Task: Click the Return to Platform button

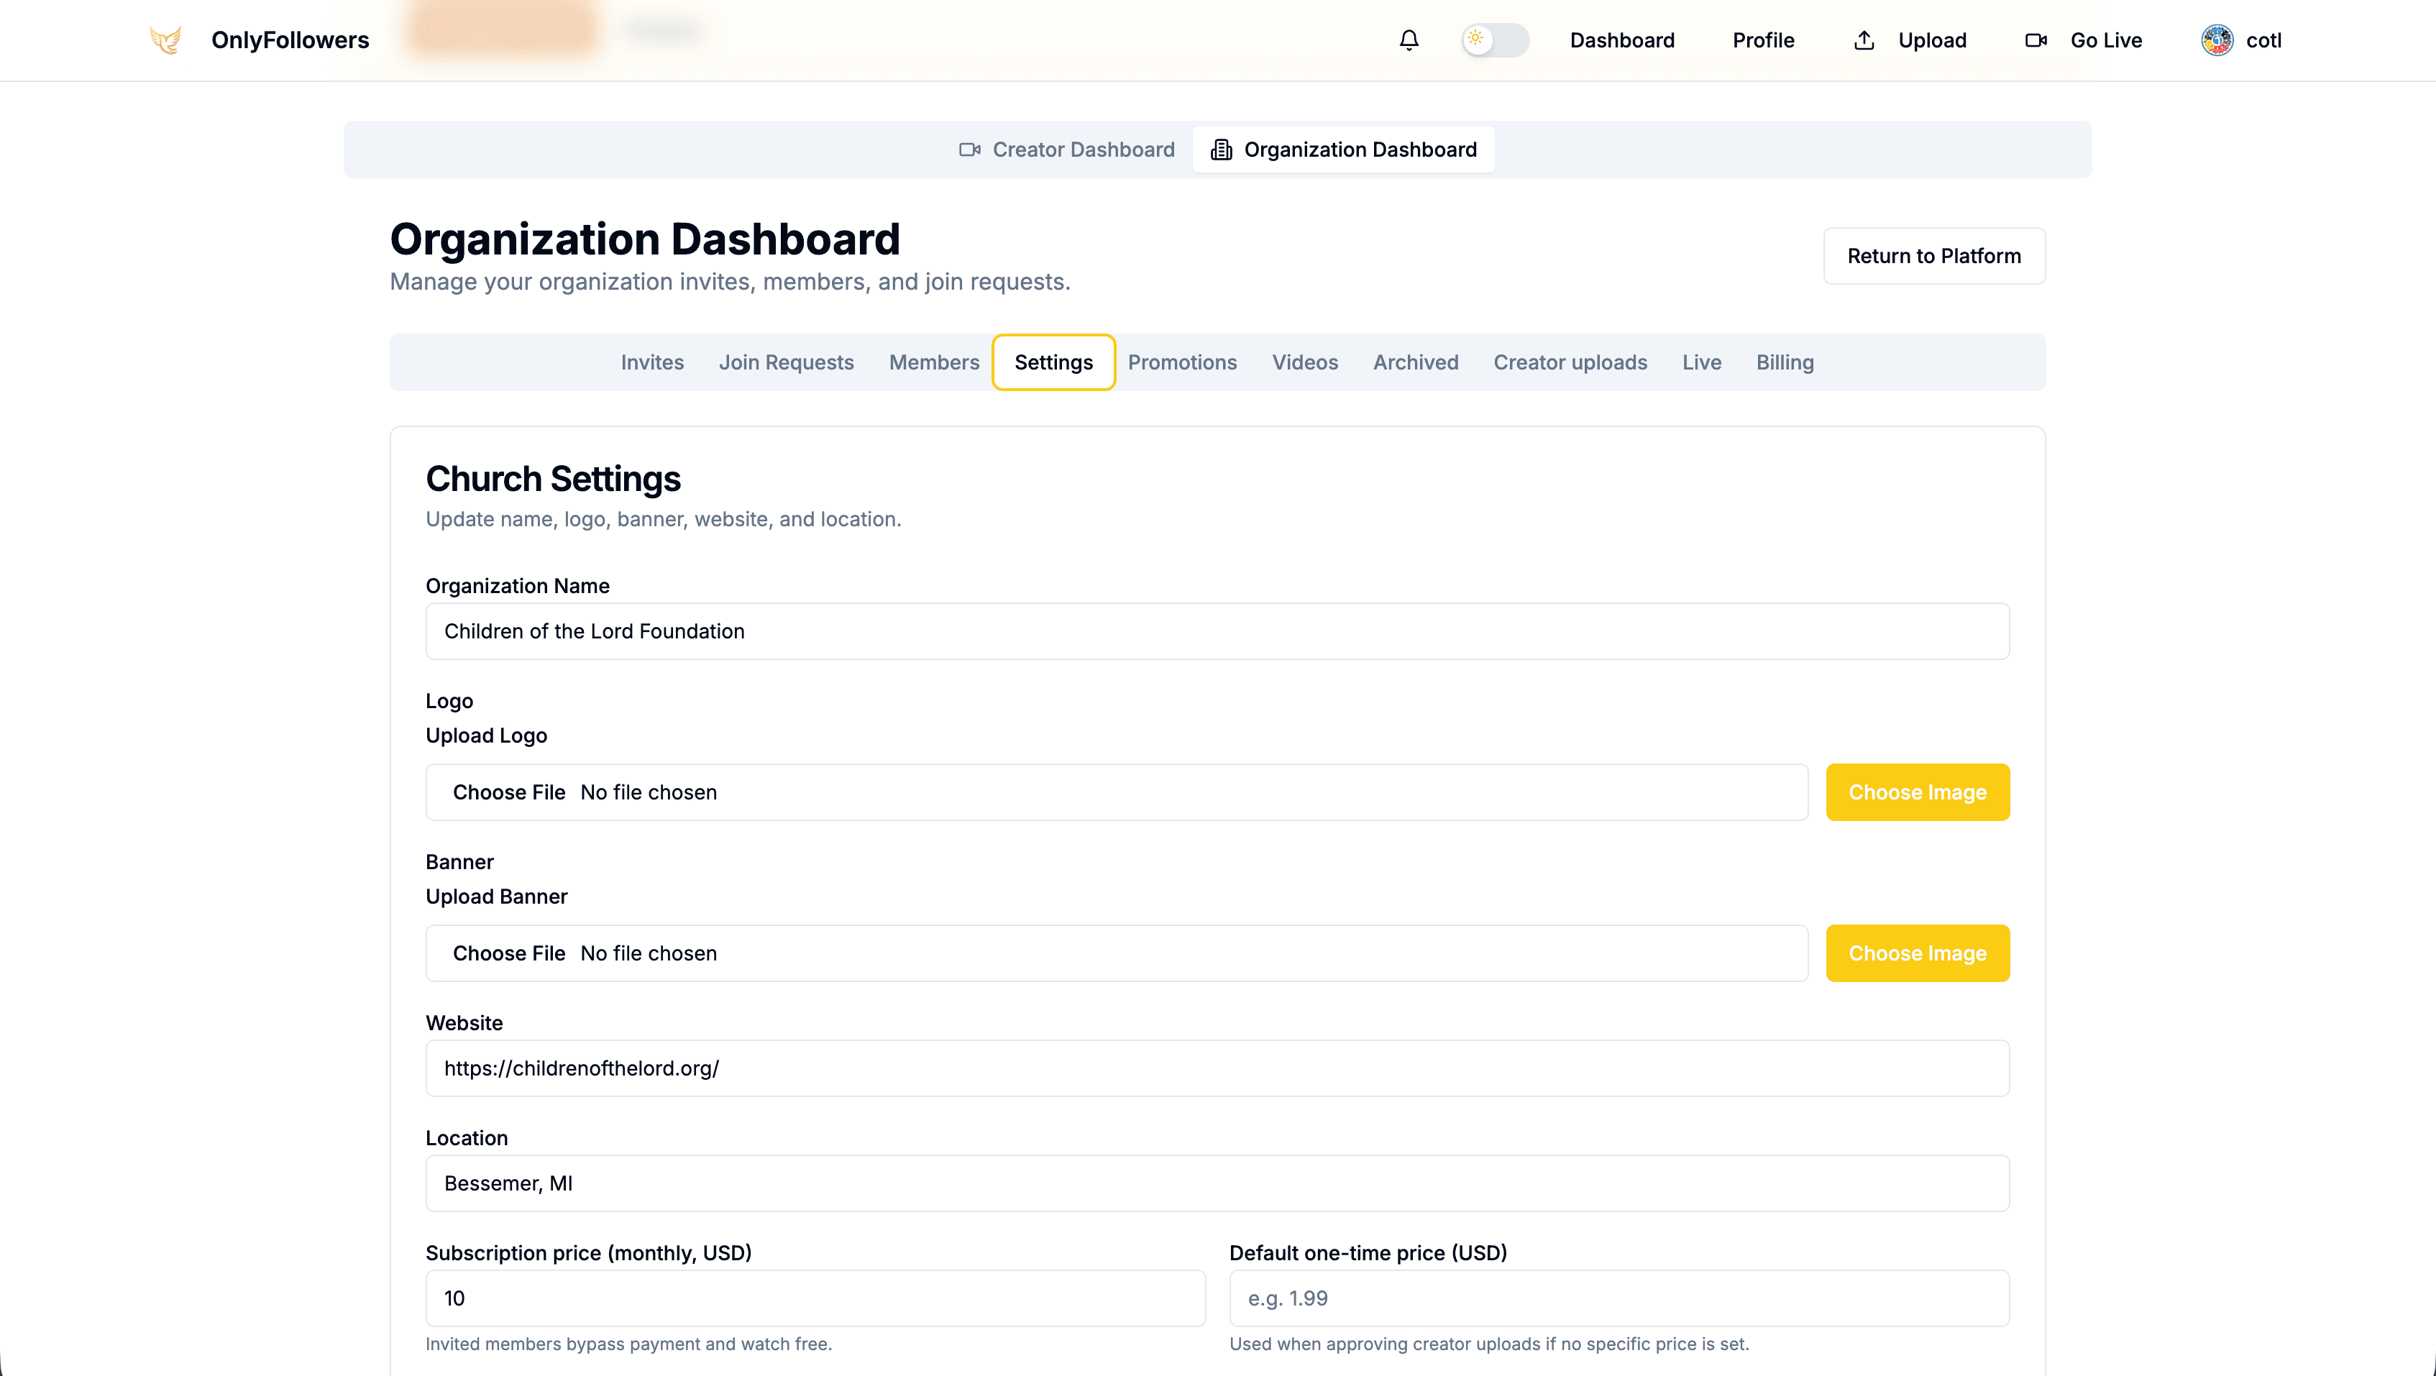Action: pos(1934,255)
